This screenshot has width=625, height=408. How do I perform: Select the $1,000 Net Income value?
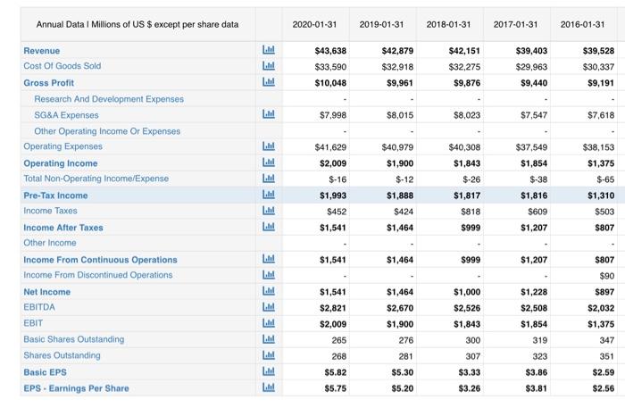tap(467, 292)
